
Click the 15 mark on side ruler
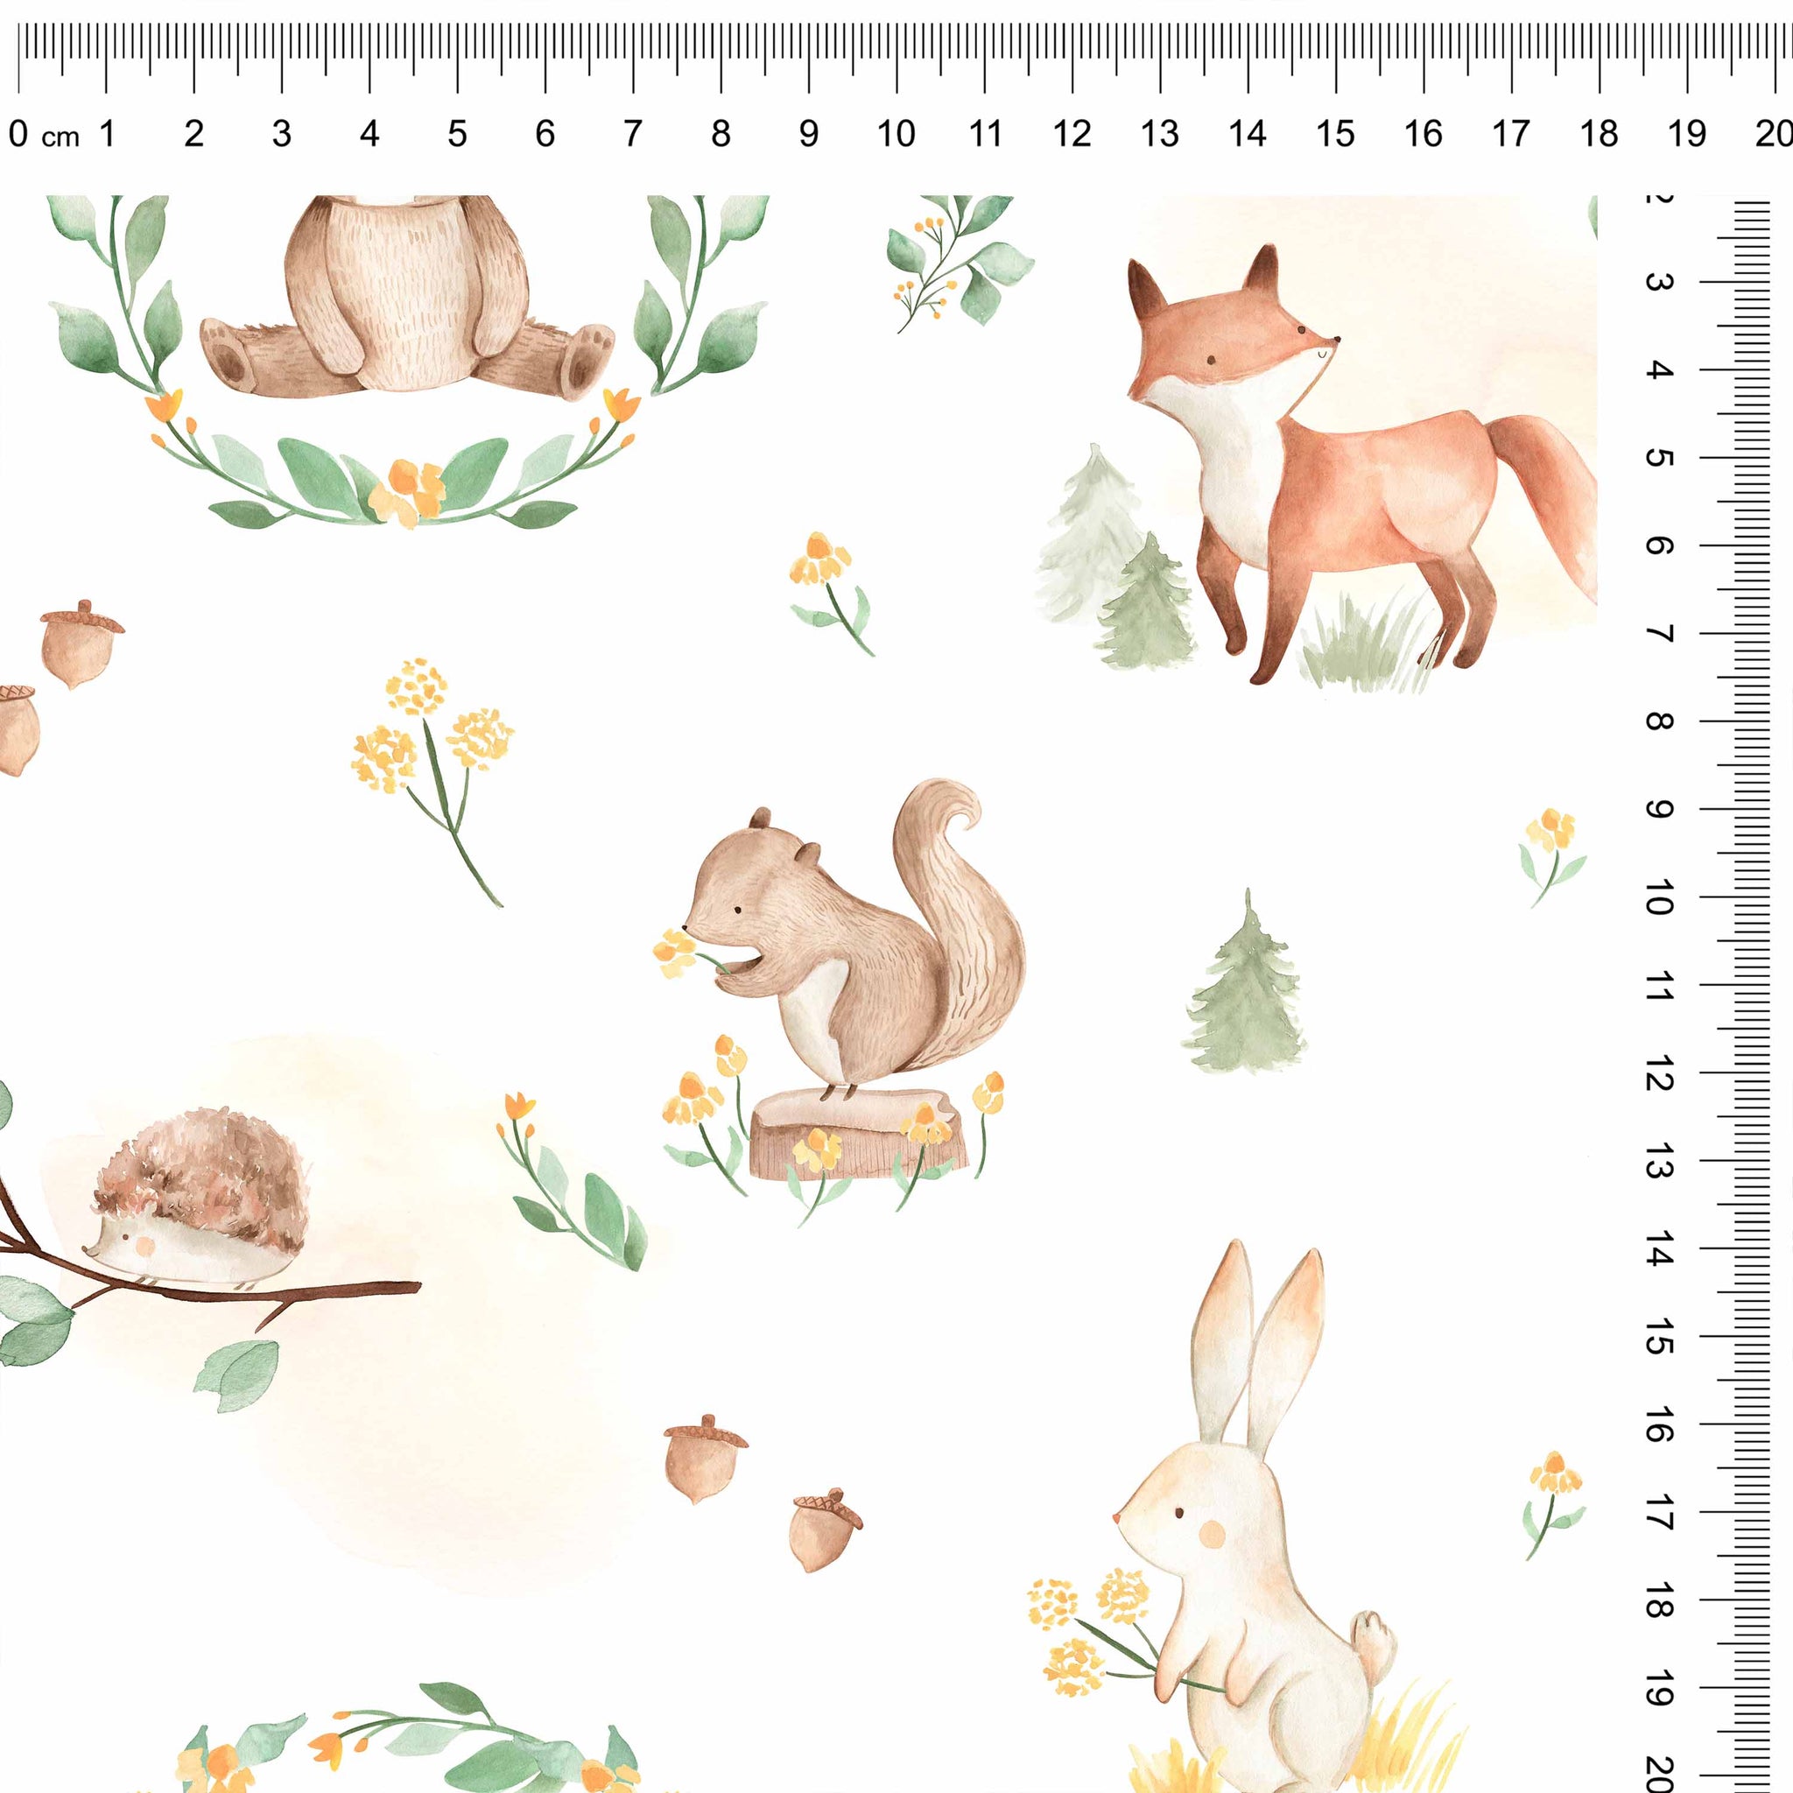click(1658, 1335)
